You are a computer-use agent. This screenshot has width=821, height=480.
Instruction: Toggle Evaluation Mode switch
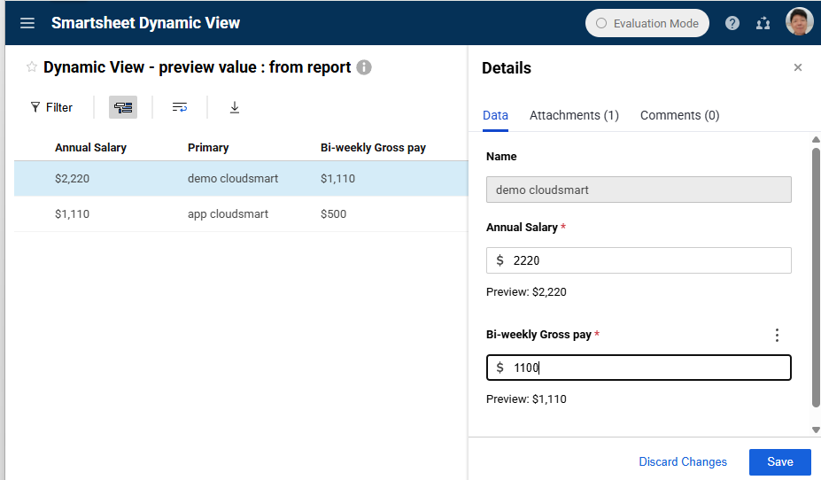tap(647, 24)
